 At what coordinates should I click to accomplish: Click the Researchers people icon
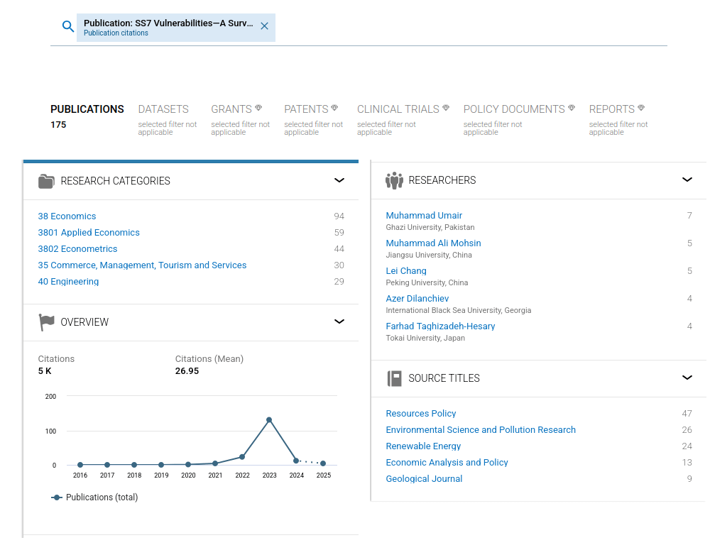tap(394, 180)
